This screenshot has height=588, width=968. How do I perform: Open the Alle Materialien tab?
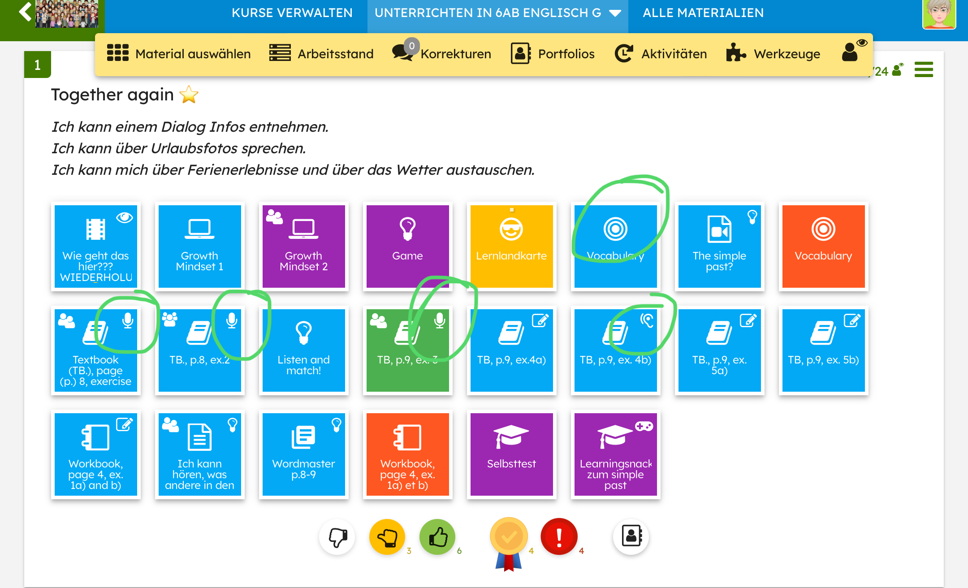(703, 13)
